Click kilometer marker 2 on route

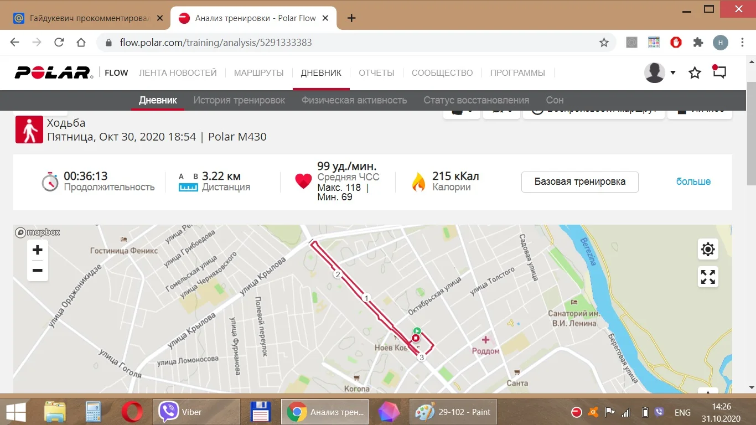pyautogui.click(x=337, y=274)
